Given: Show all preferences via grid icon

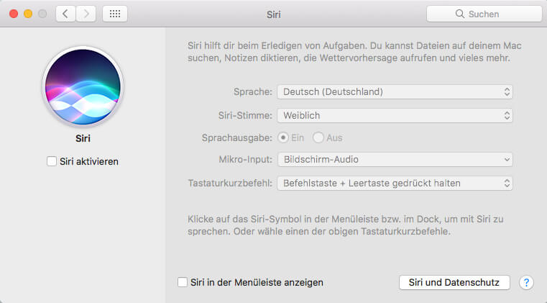Looking at the screenshot, I should (x=115, y=14).
